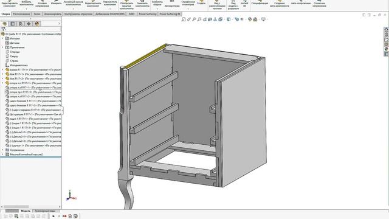Select the Измерить measure tool
The image size is (389, 219).
(57, 2)
